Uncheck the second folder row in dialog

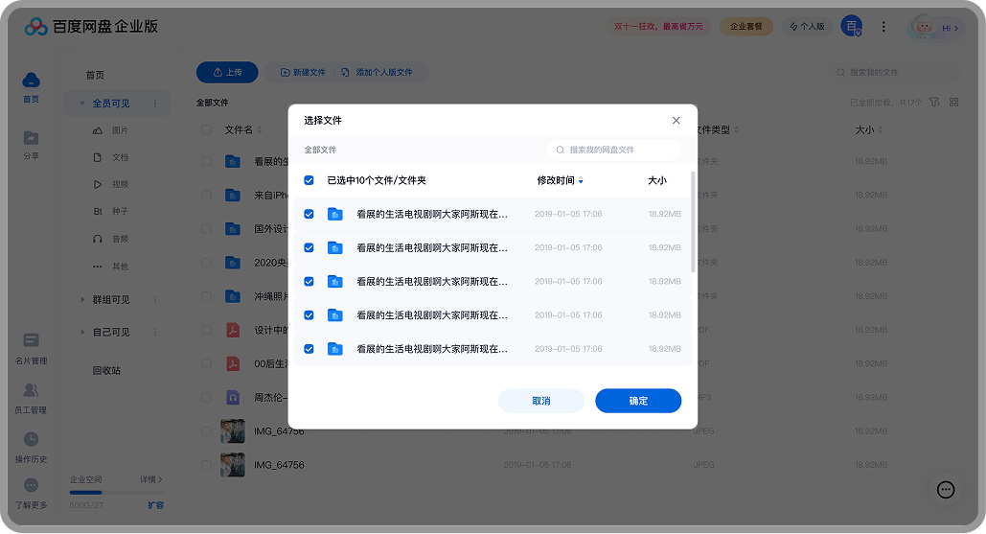coord(309,247)
